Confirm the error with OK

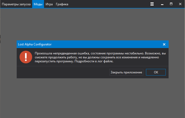coord(156,72)
